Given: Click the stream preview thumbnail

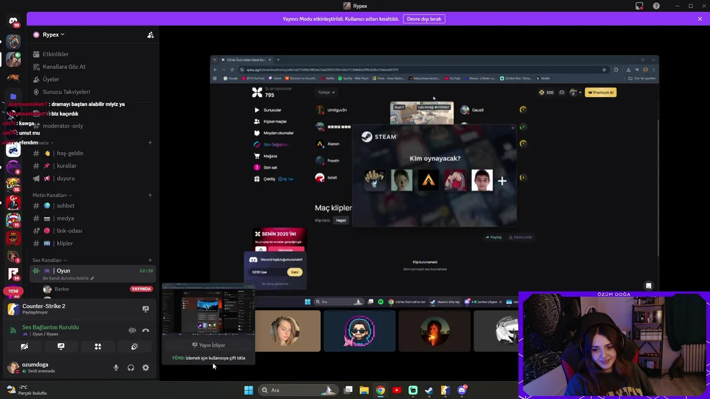Looking at the screenshot, I should pos(209,310).
